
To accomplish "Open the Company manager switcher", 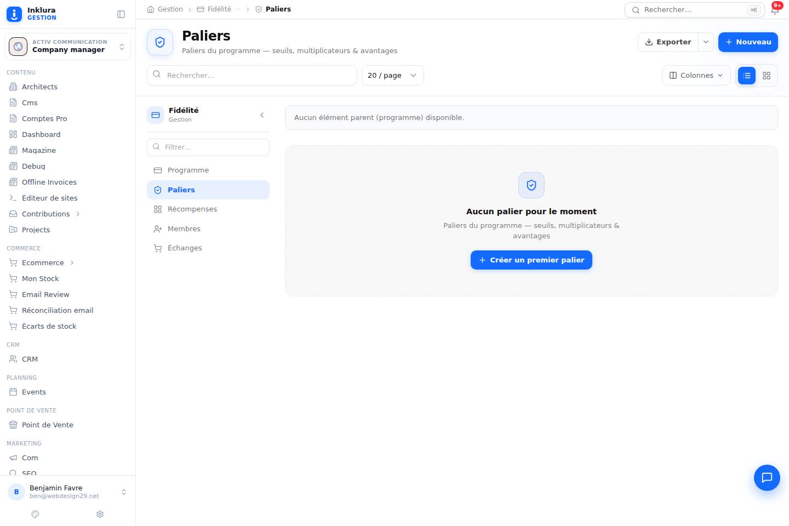I will (x=67, y=47).
